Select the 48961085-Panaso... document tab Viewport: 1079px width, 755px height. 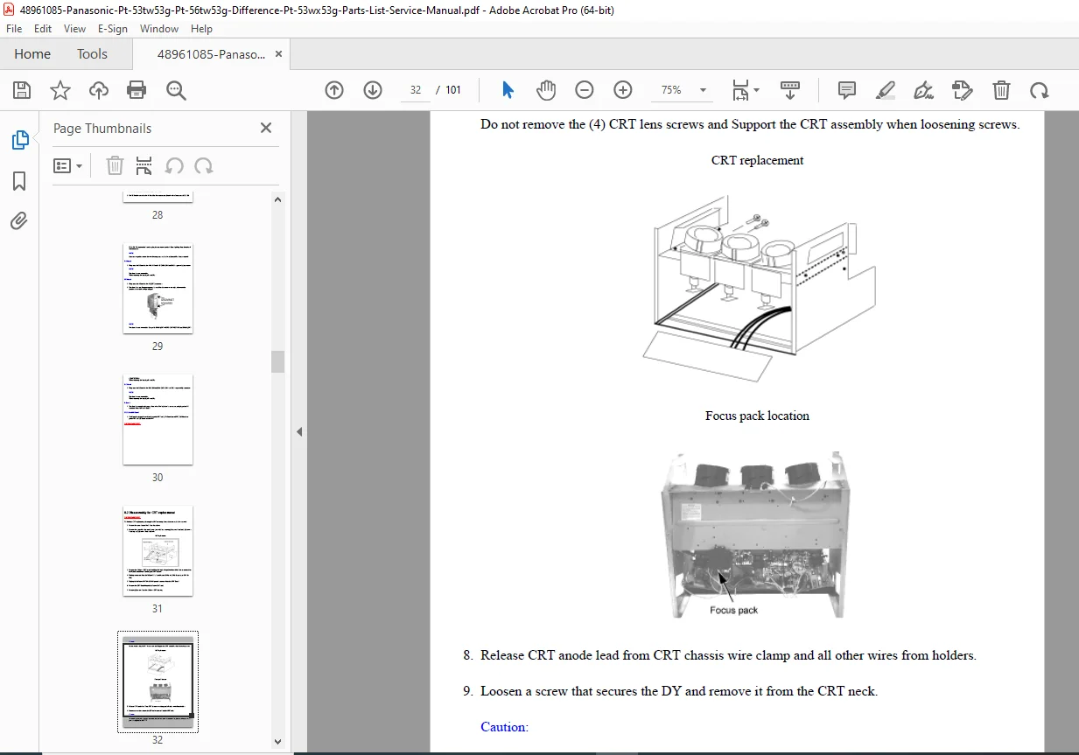pos(210,54)
